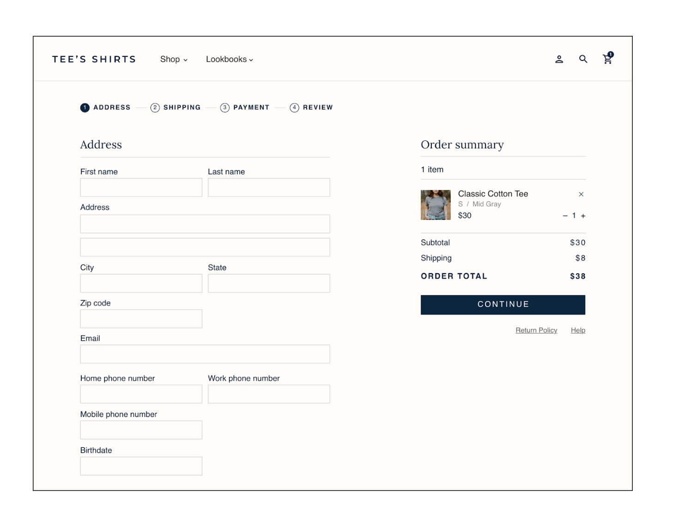Screen dimensions: 690x518
Task: Click the 'Order summary' heading
Action: coord(462,145)
